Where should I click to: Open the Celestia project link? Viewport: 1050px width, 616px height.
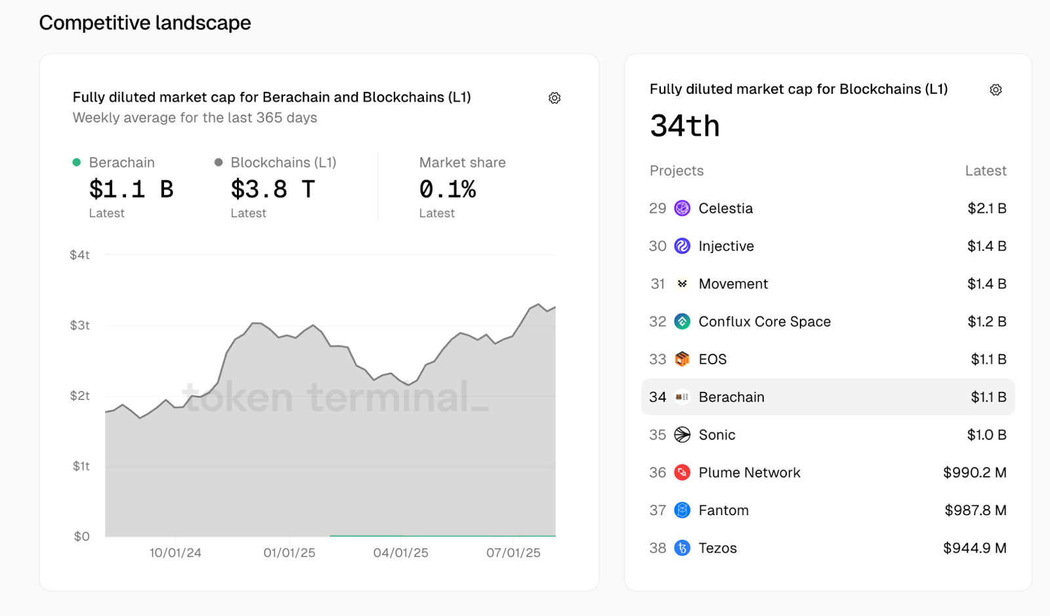pyautogui.click(x=725, y=208)
